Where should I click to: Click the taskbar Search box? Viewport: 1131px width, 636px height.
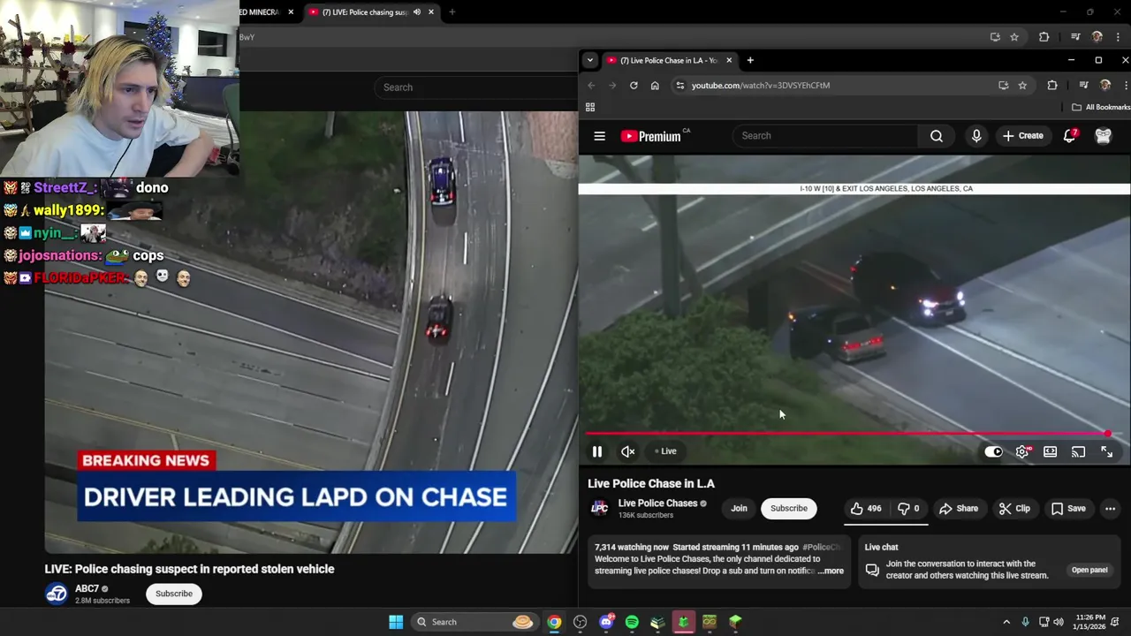474,622
